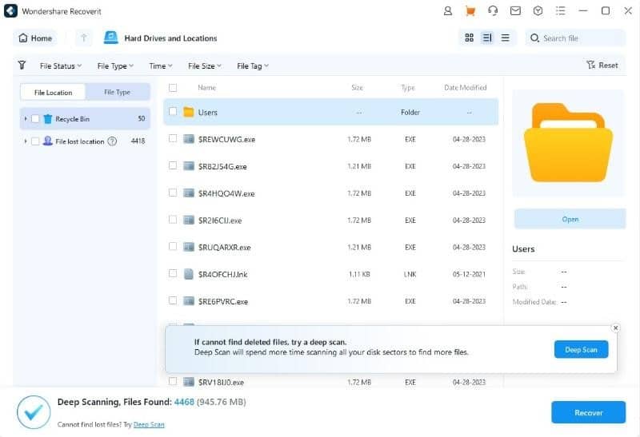The width and height of the screenshot is (640, 437).
Task: Check the $R4HQO4W.exe checkbox
Action: click(173, 192)
